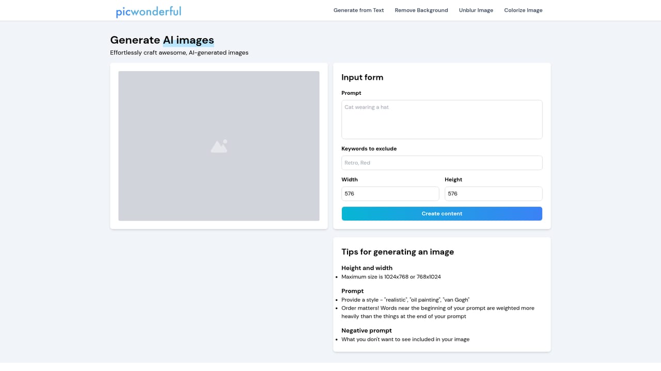Click the image placeholder icon in preview
The width and height of the screenshot is (661, 371).
219,146
